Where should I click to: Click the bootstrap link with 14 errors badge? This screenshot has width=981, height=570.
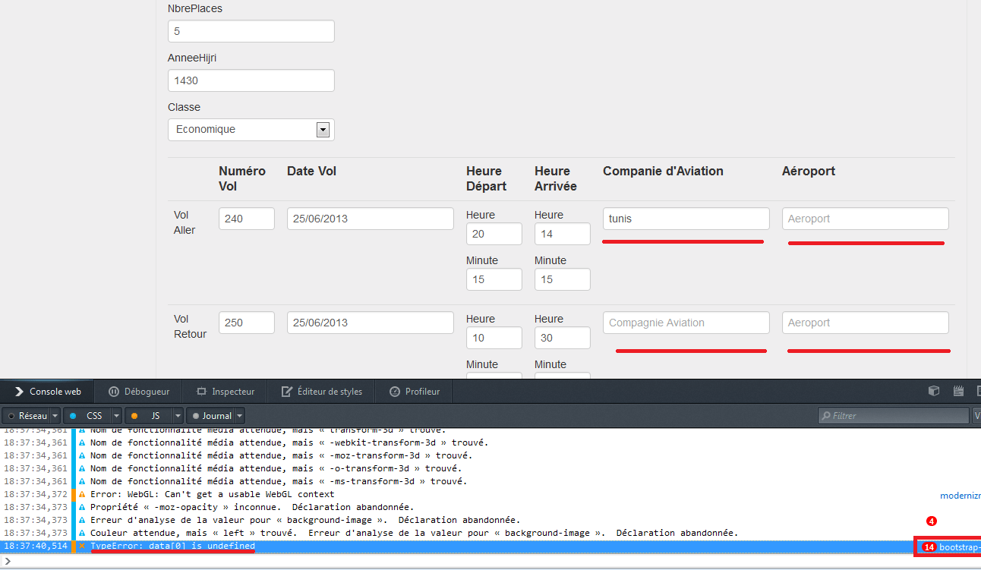[x=950, y=546]
